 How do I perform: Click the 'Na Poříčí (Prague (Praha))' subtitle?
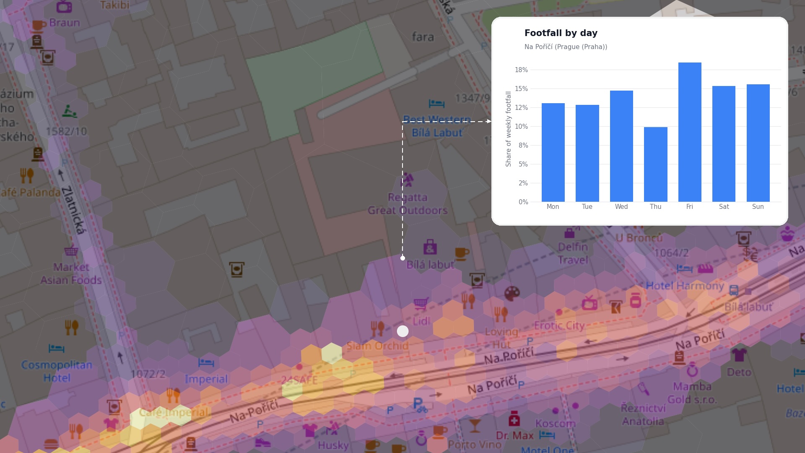[x=566, y=47]
